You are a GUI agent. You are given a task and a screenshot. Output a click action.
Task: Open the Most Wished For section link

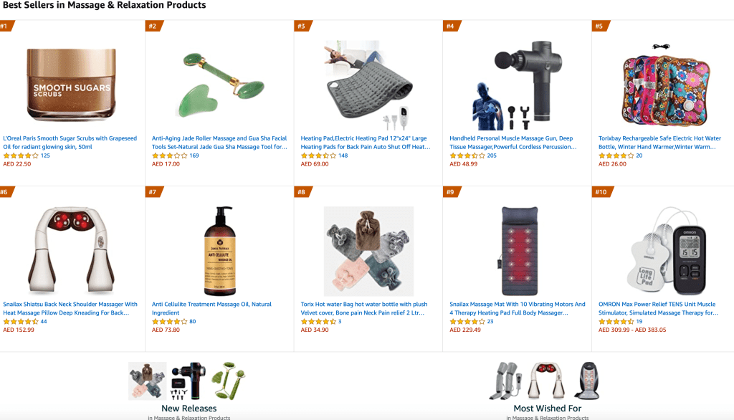(x=547, y=409)
